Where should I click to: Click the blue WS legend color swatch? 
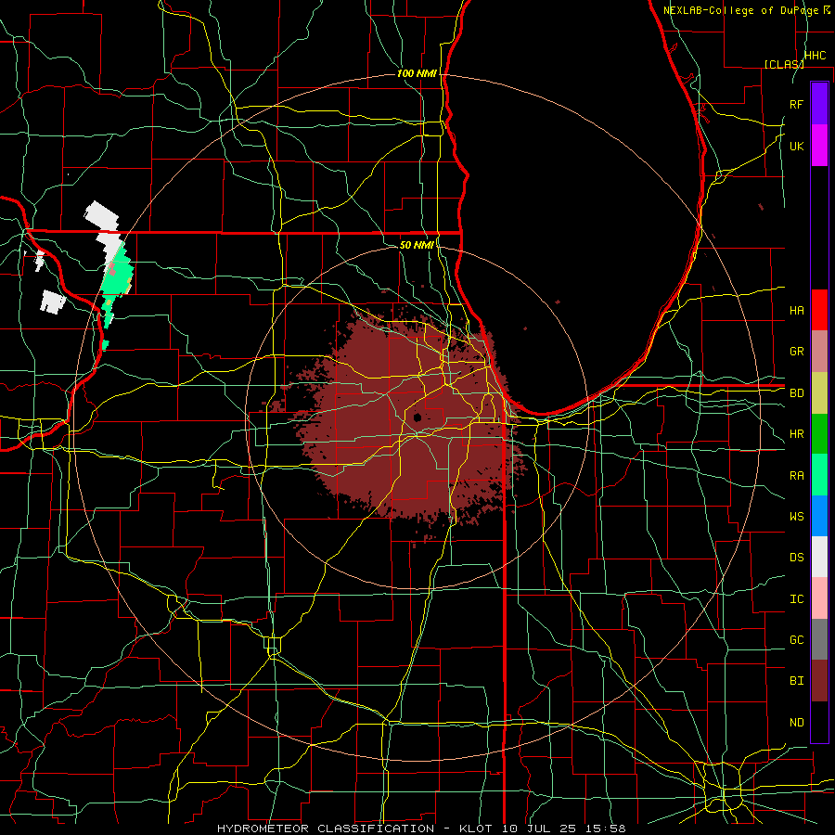[x=819, y=516]
